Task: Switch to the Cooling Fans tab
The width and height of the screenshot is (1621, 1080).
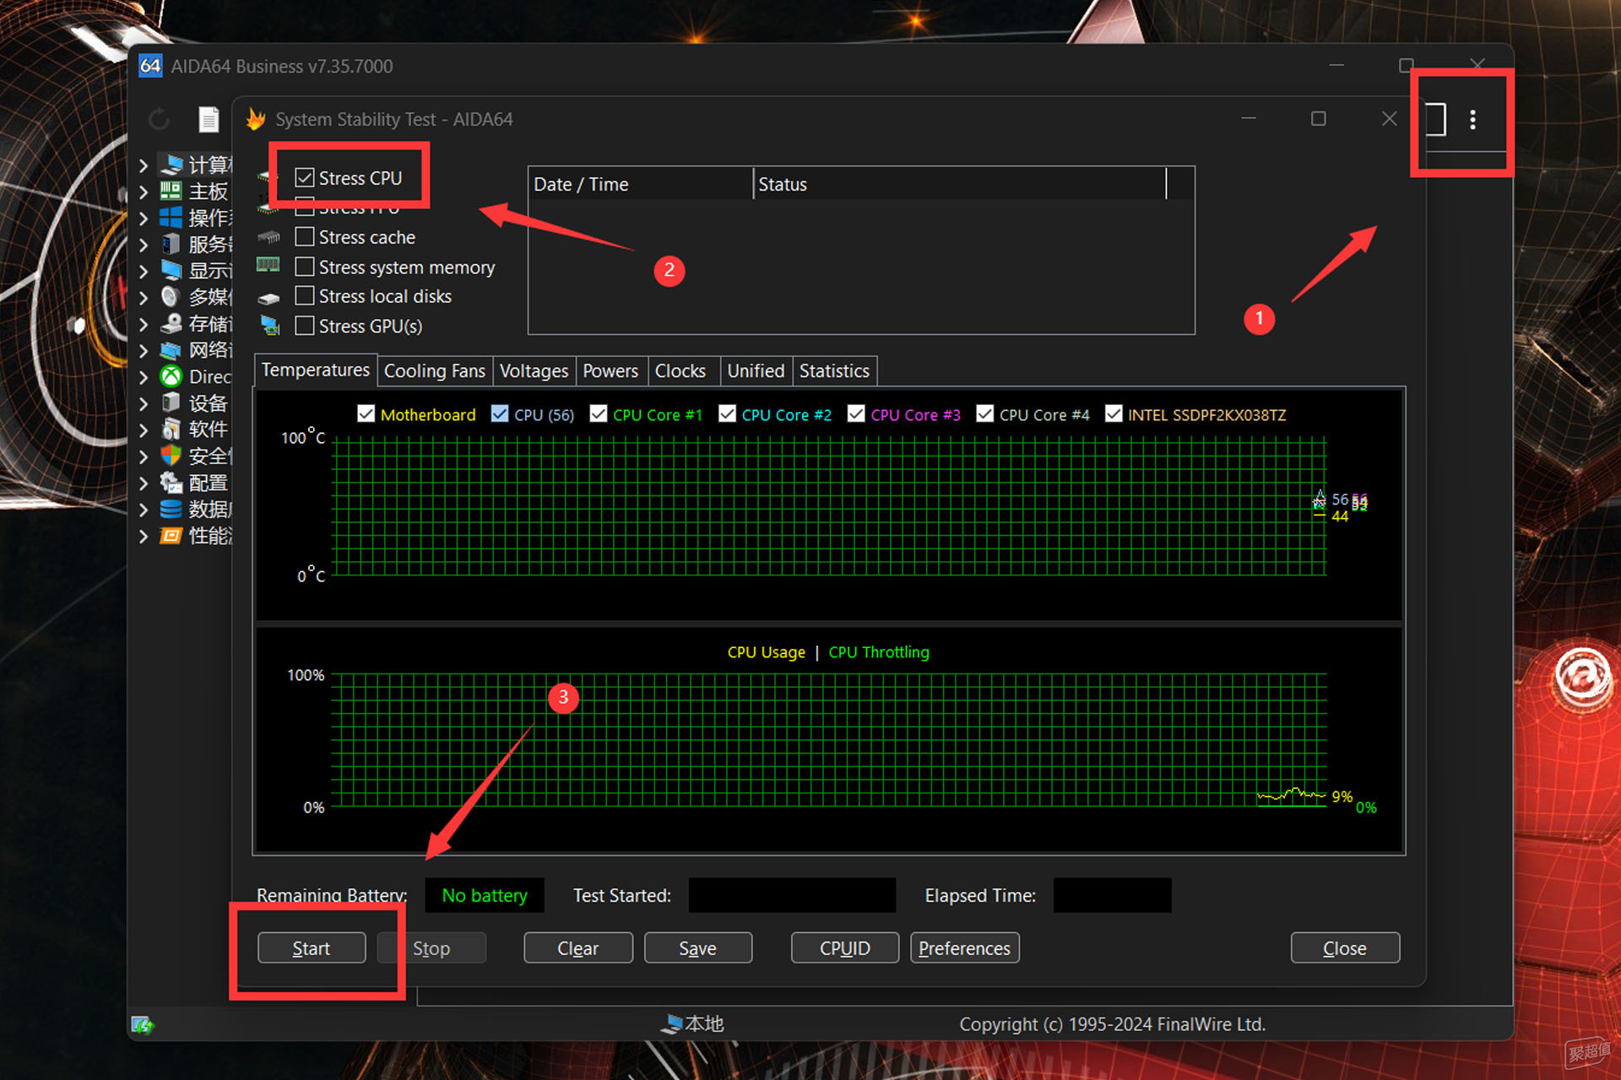Action: coord(434,371)
